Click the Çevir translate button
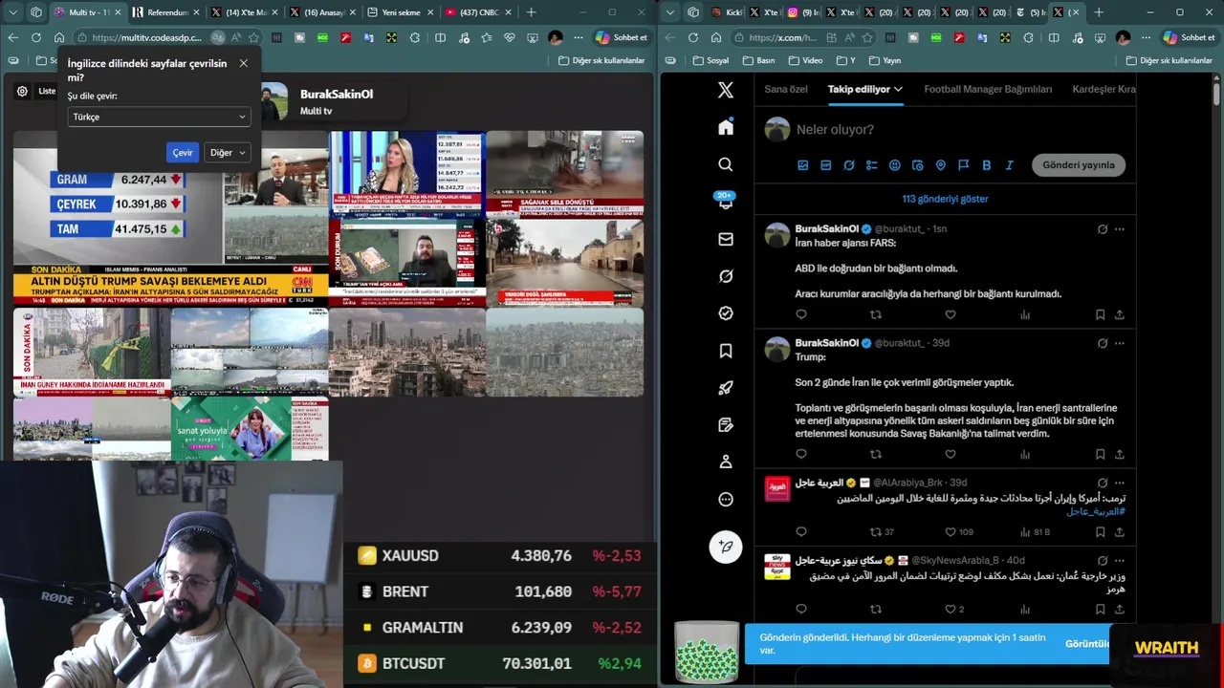 point(182,152)
